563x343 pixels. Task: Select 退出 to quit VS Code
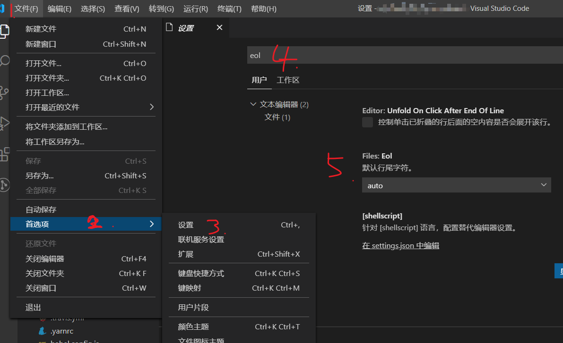click(33, 307)
